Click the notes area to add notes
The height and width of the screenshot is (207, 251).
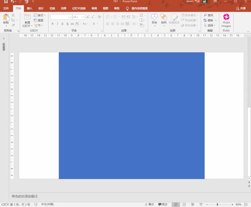(x=25, y=196)
